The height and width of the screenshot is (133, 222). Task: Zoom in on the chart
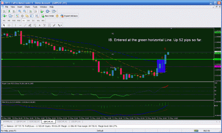click(x=20, y=11)
